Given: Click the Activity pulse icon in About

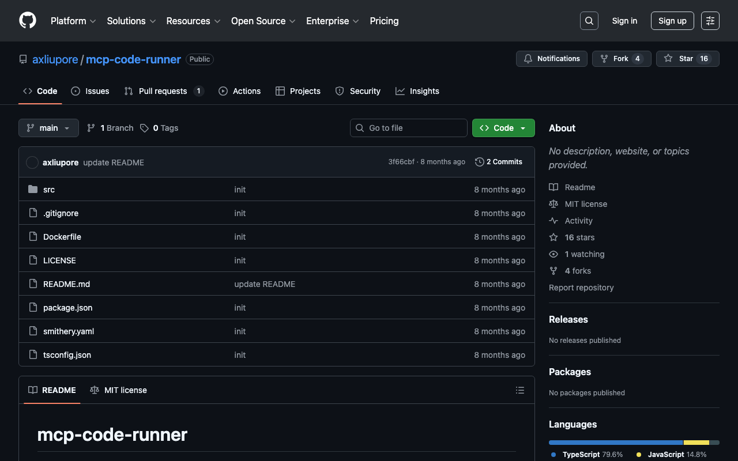Looking at the screenshot, I should coord(553,221).
